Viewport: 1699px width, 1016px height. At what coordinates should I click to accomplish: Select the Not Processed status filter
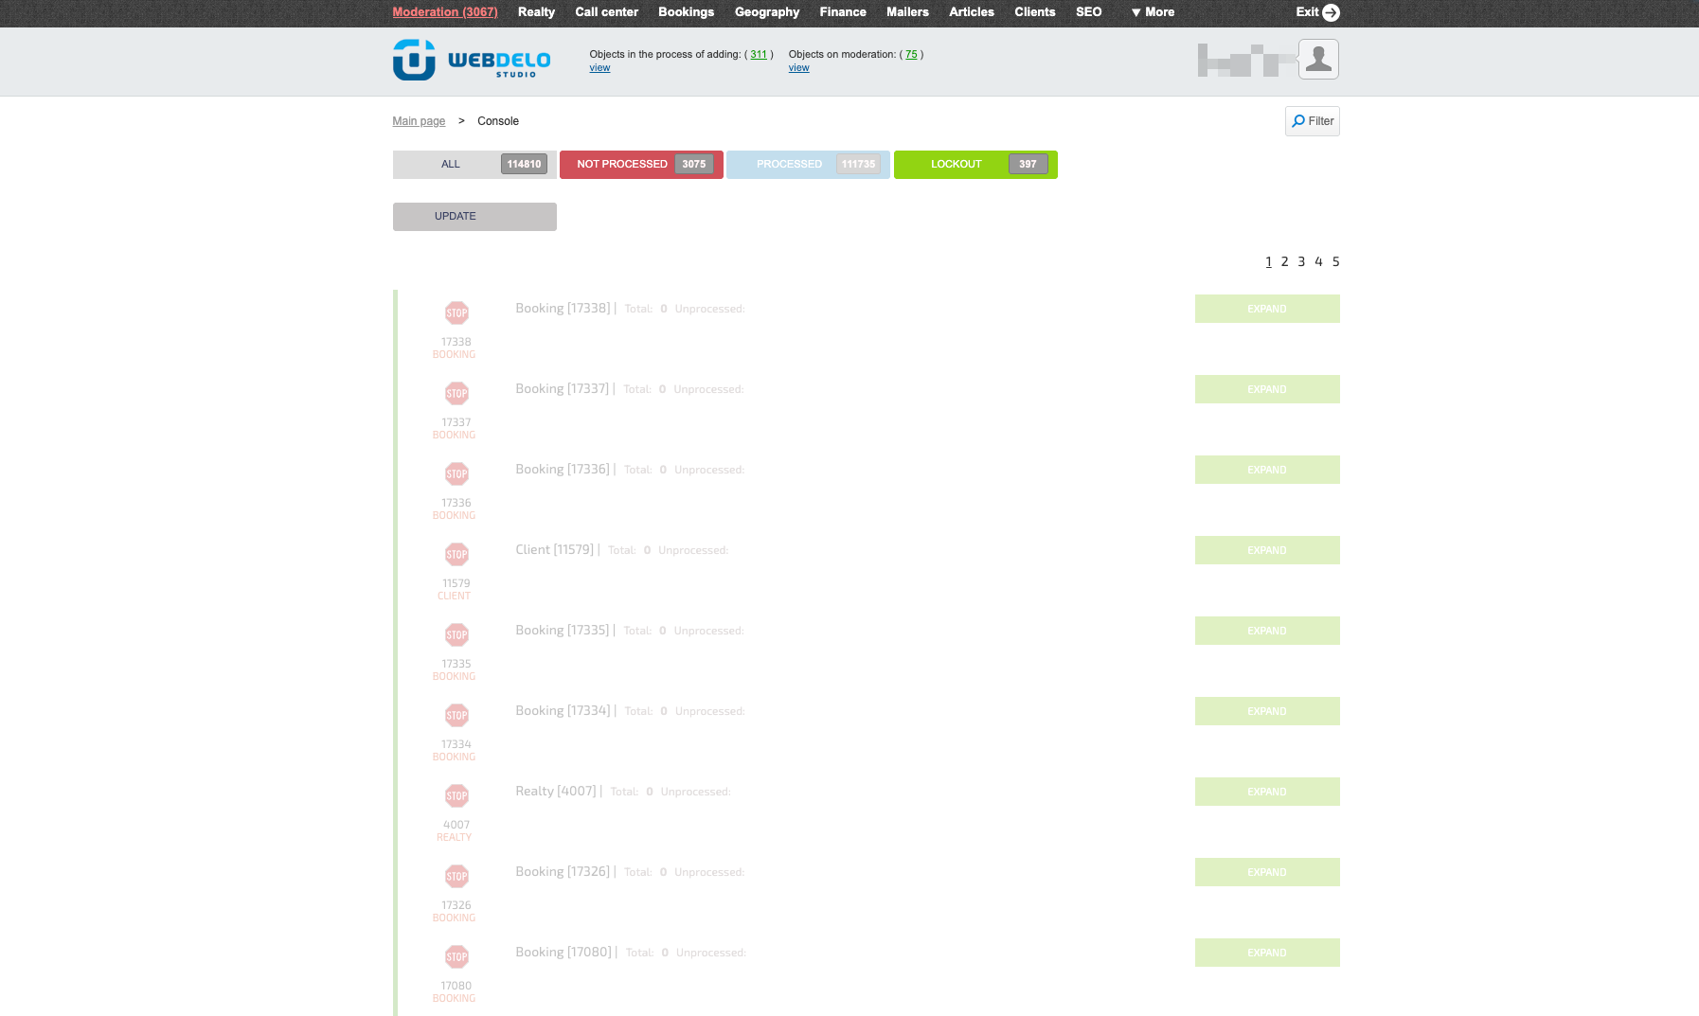[x=641, y=165]
